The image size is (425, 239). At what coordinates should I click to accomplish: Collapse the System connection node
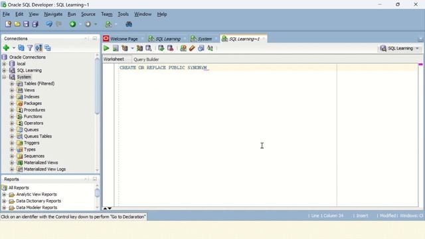(4, 77)
